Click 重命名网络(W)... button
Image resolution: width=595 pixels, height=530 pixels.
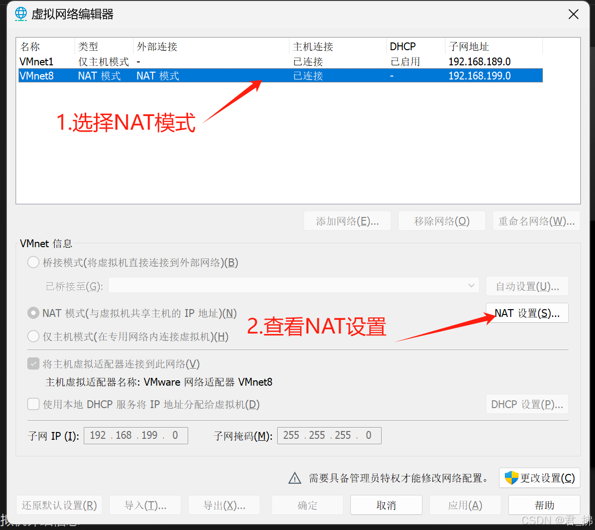[537, 221]
